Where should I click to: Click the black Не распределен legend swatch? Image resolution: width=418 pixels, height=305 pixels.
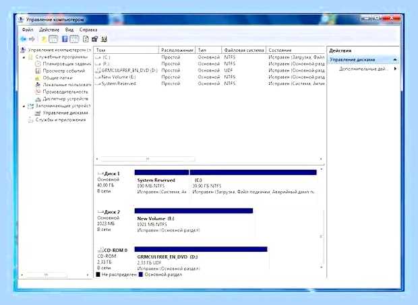98,275
